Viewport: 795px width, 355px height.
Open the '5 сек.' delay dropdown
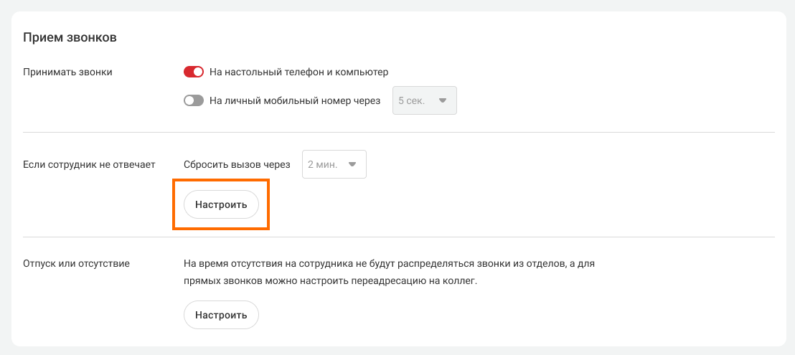[x=423, y=101]
